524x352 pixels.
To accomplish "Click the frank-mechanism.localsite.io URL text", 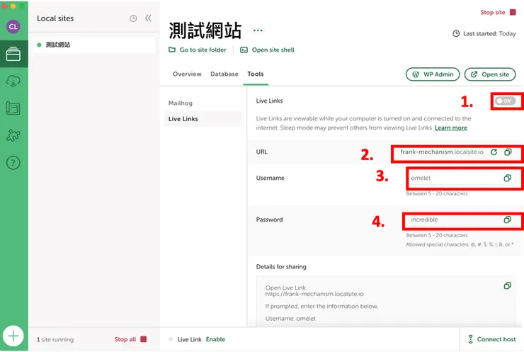I will (442, 152).
